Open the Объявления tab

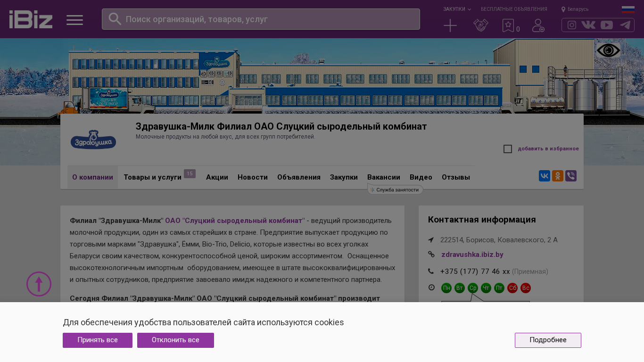[x=299, y=177]
